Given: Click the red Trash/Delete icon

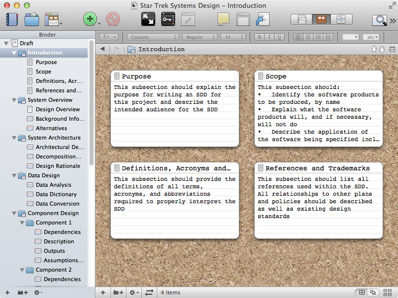Looking at the screenshot, I should point(113,19).
